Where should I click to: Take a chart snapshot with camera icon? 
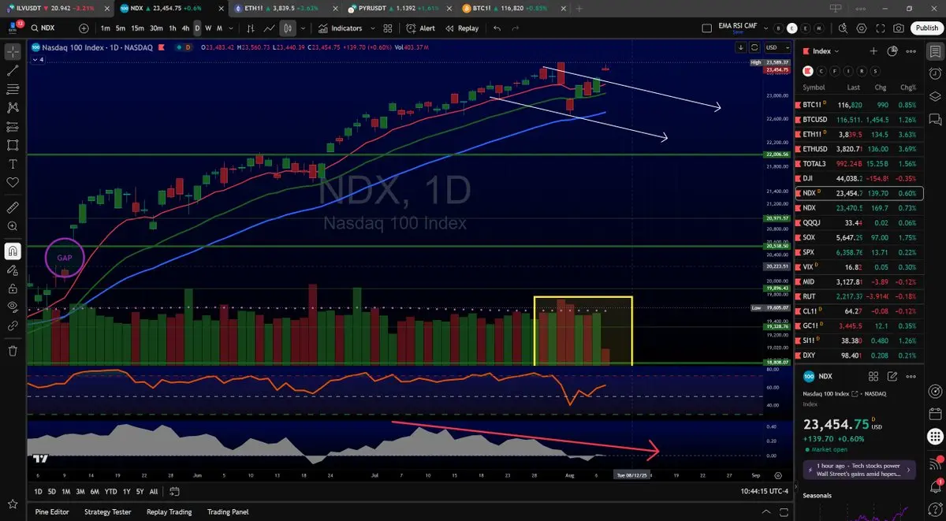899,28
